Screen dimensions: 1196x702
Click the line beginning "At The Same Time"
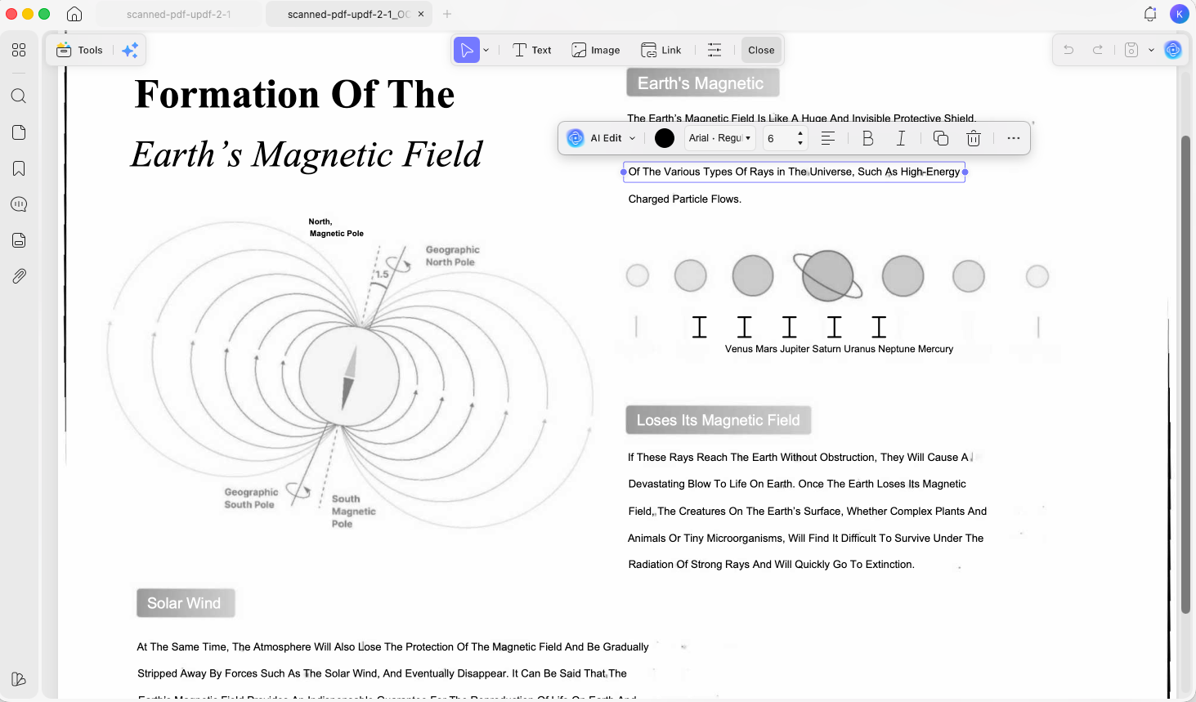pyautogui.click(x=393, y=647)
